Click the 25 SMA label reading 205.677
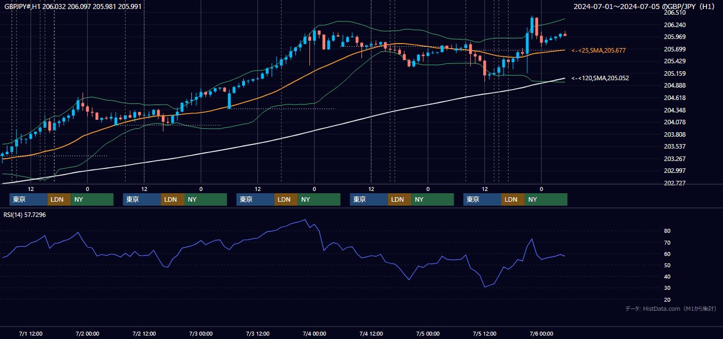The height and width of the screenshot is (339, 723). coord(599,50)
